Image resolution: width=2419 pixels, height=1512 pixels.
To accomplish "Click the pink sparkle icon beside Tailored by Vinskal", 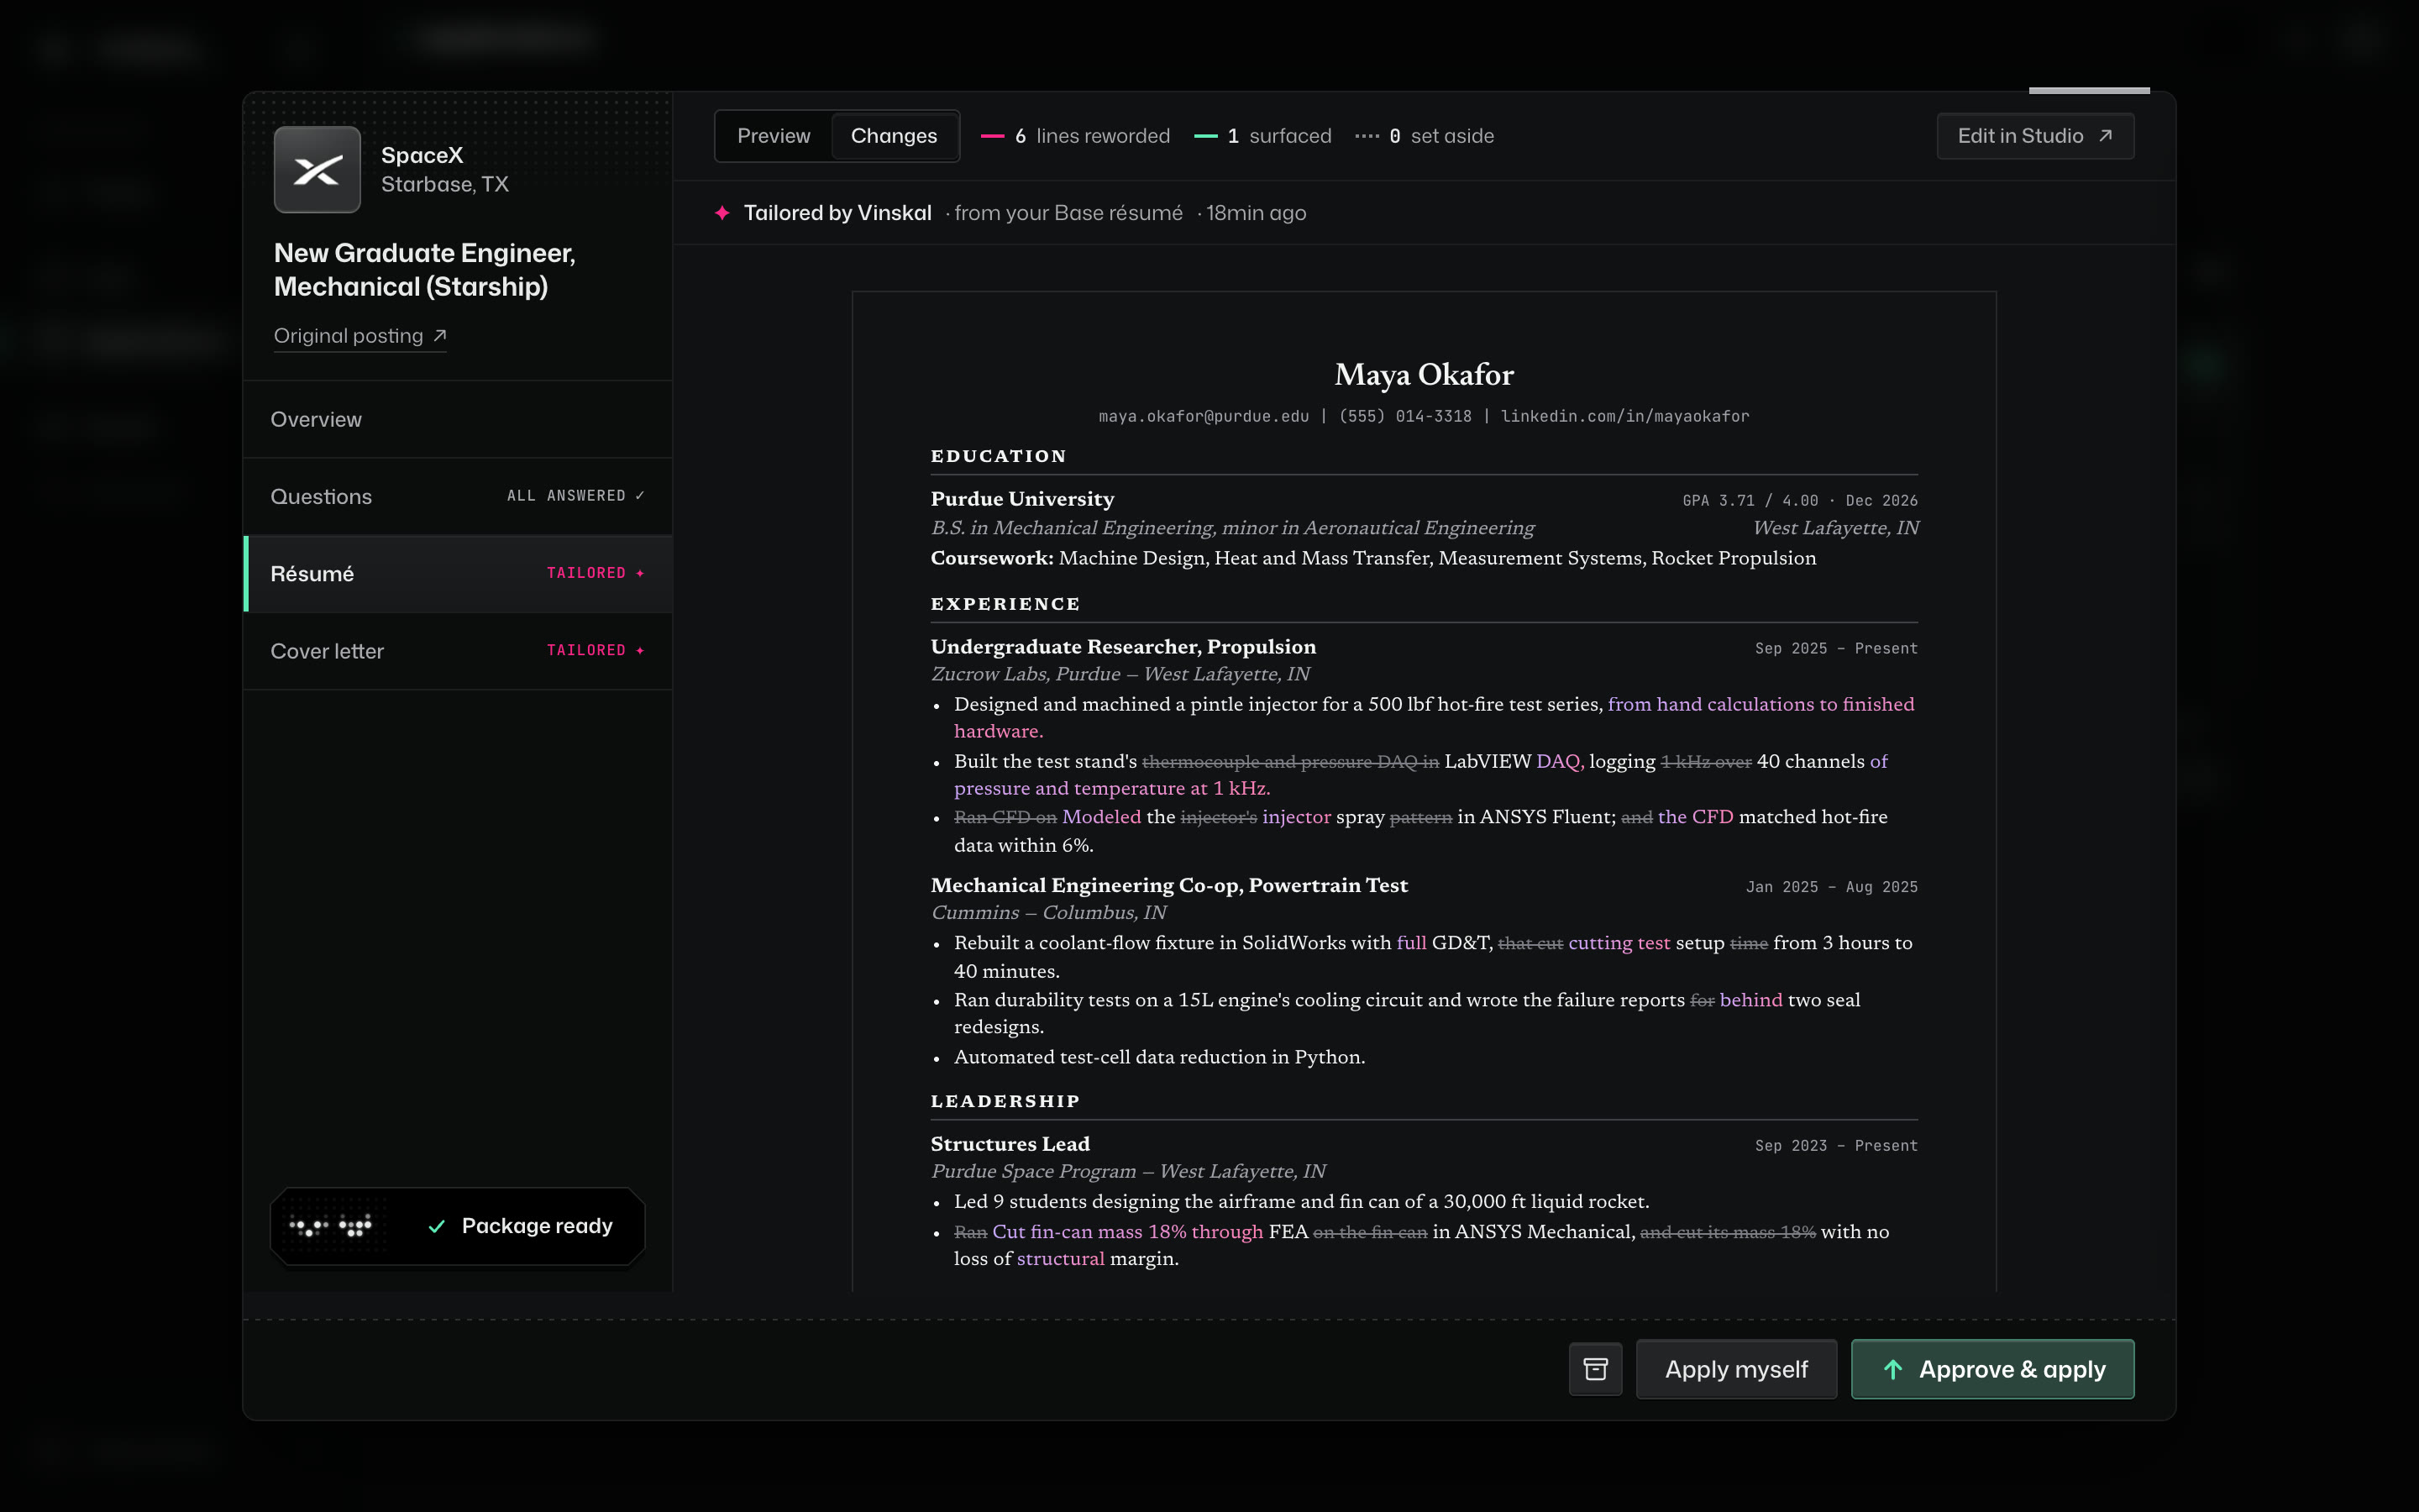I will (722, 213).
